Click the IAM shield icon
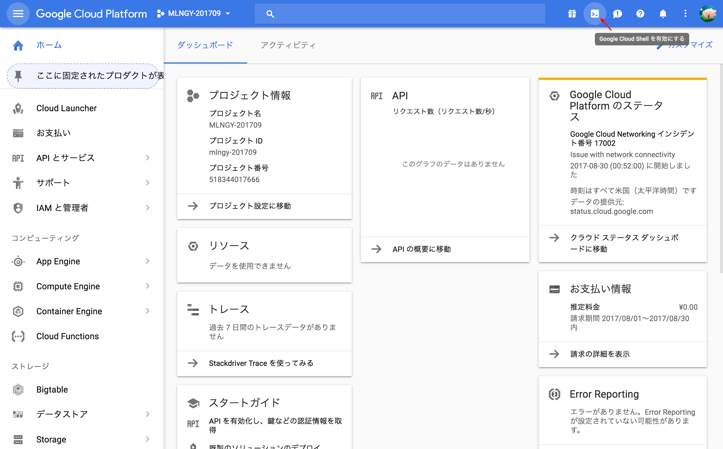 coord(18,208)
